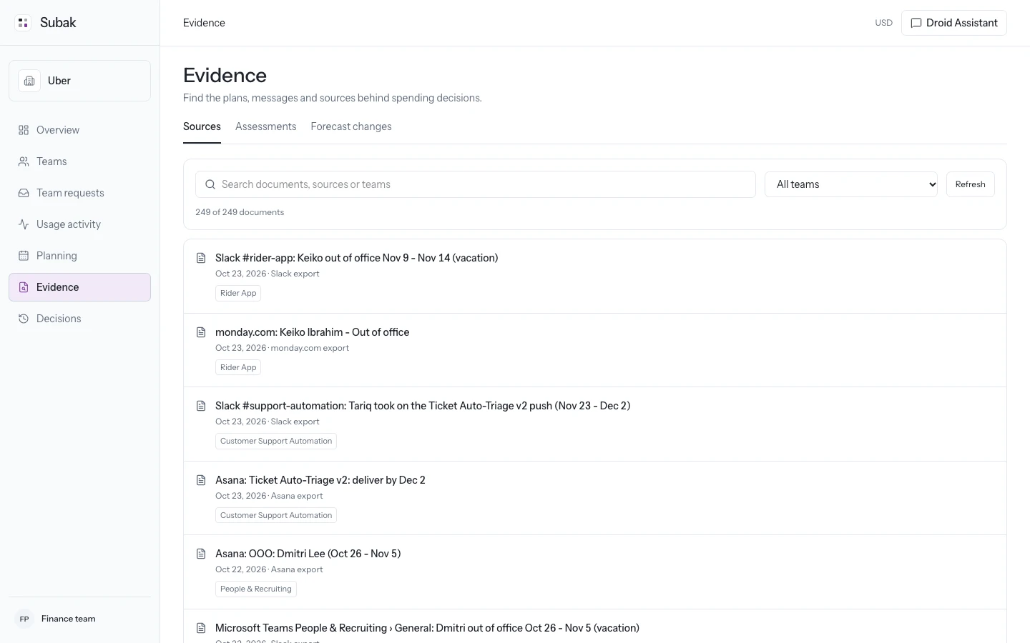Open the Forecast changes tab
The width and height of the screenshot is (1030, 643).
pyautogui.click(x=351, y=126)
